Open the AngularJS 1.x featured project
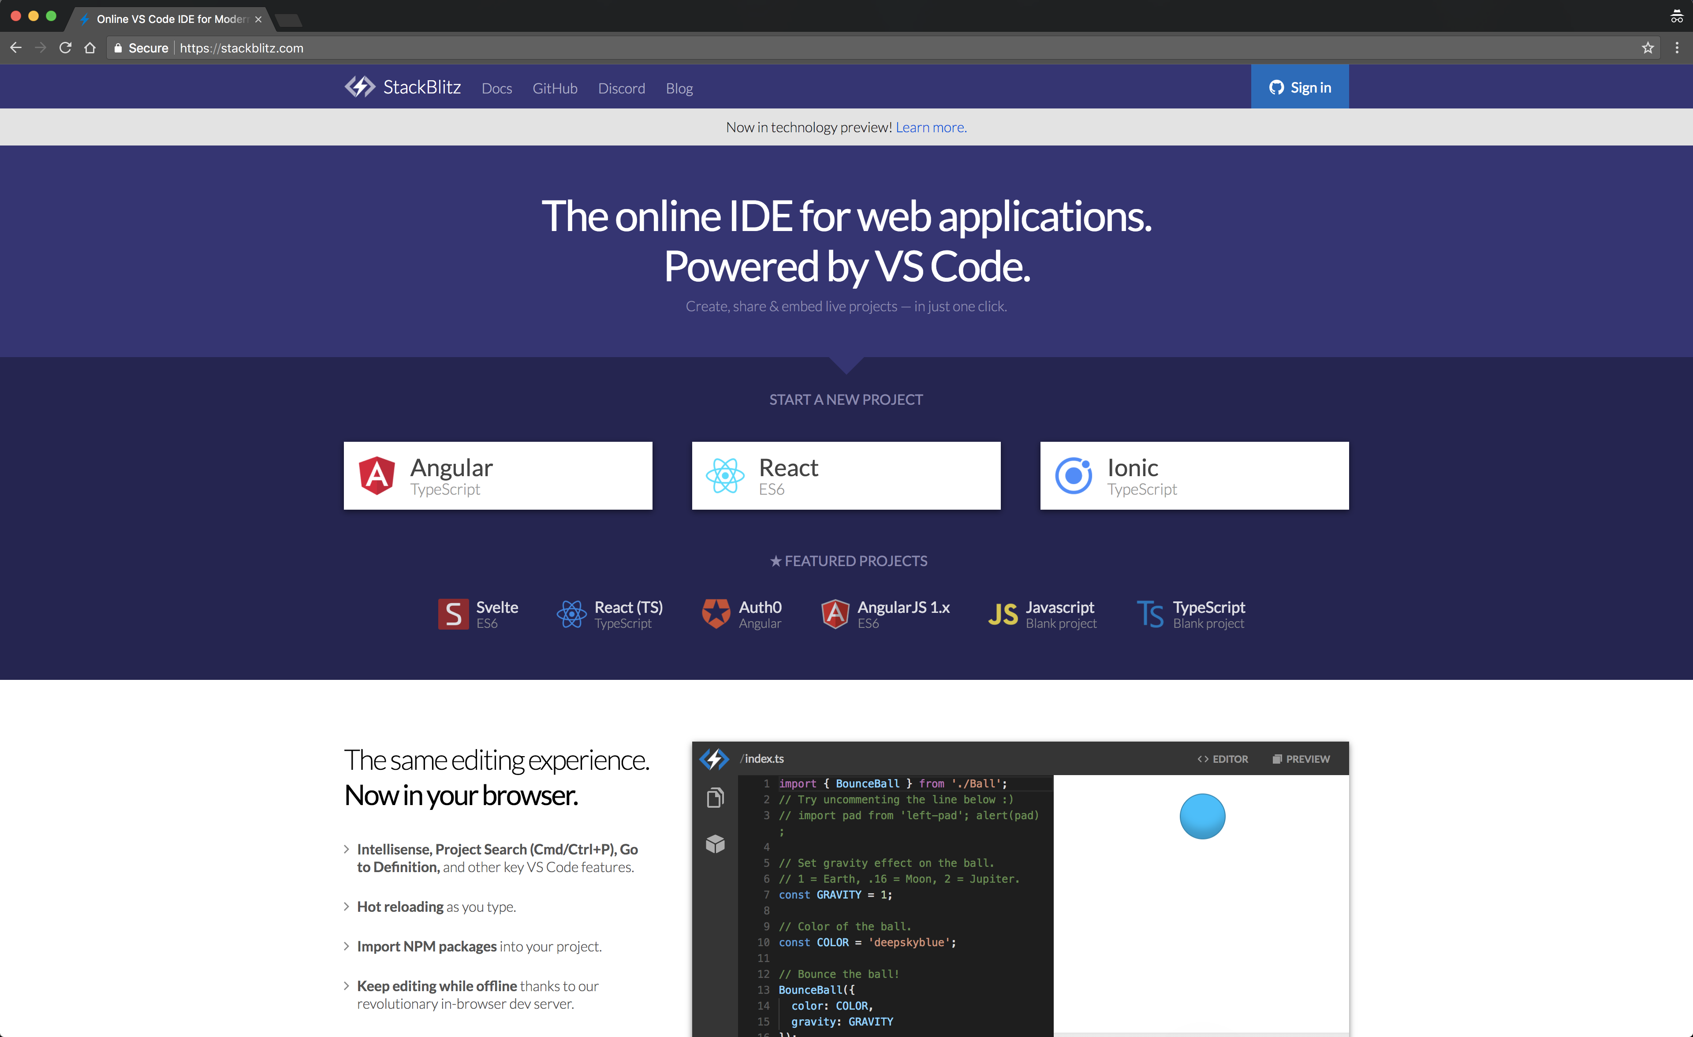This screenshot has width=1693, height=1037. click(x=886, y=614)
